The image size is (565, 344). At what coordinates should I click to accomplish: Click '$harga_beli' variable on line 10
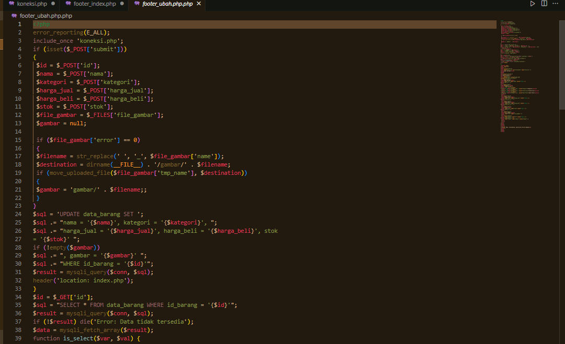click(x=55, y=99)
